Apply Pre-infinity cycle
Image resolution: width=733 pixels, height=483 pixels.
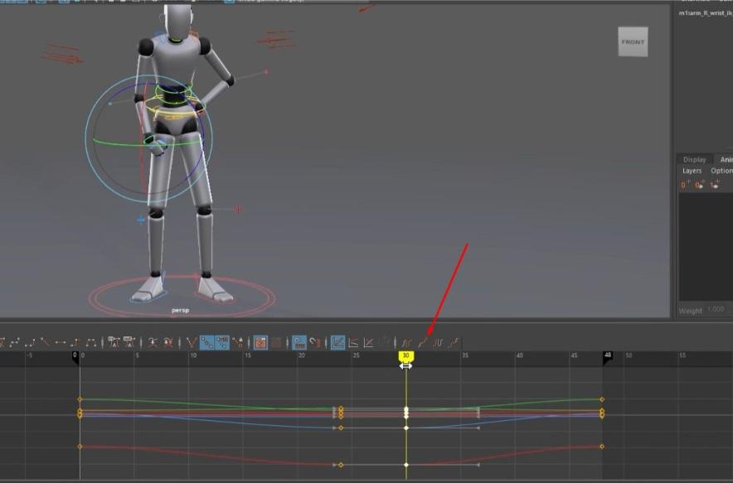click(406, 343)
